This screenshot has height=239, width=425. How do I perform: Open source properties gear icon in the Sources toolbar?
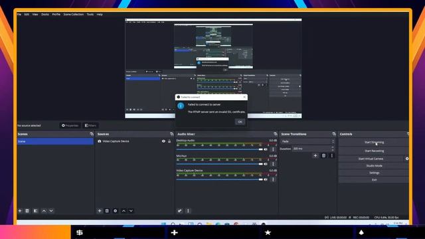tap(115, 210)
